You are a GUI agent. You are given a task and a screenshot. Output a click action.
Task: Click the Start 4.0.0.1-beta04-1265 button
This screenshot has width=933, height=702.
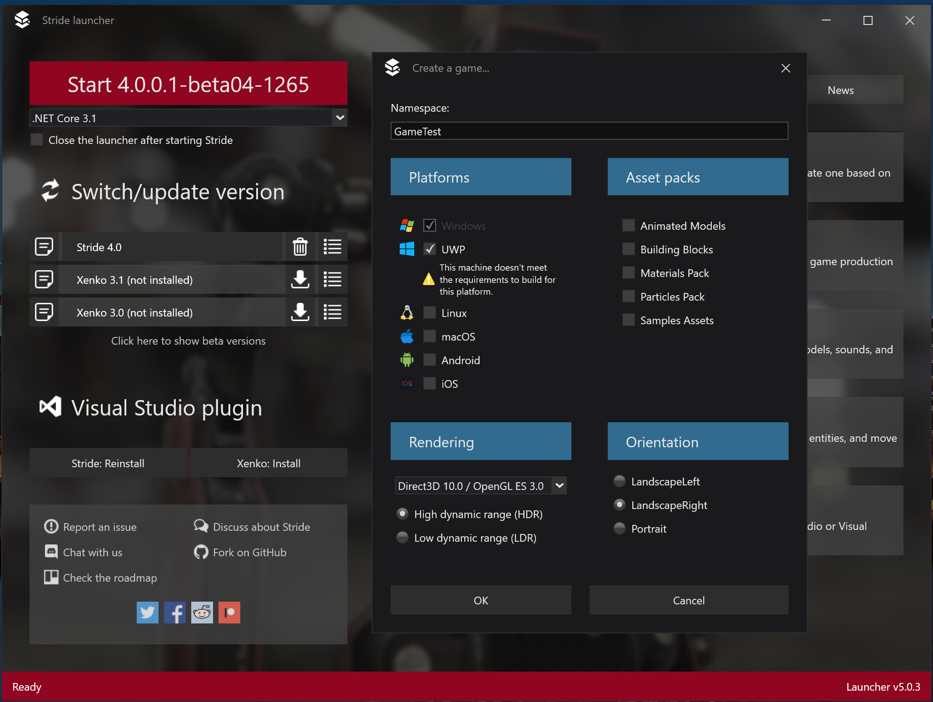tap(188, 84)
